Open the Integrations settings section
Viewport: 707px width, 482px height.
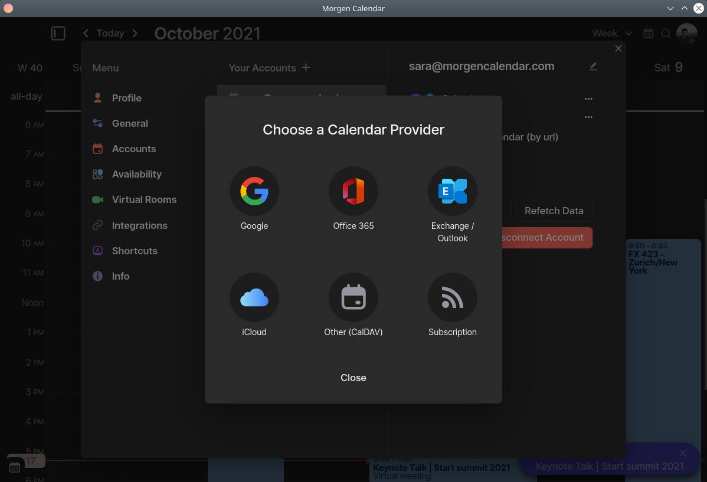139,225
